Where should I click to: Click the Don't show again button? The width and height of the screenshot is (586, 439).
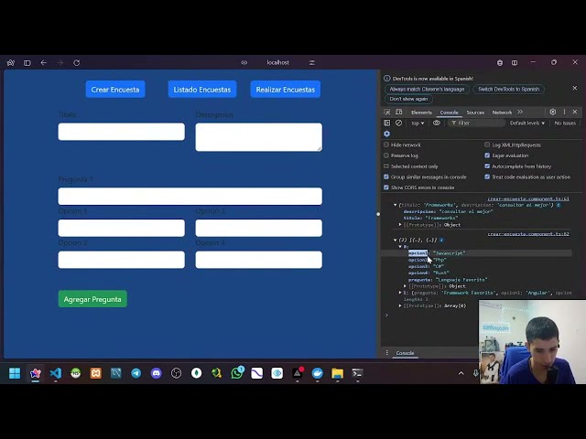408,99
